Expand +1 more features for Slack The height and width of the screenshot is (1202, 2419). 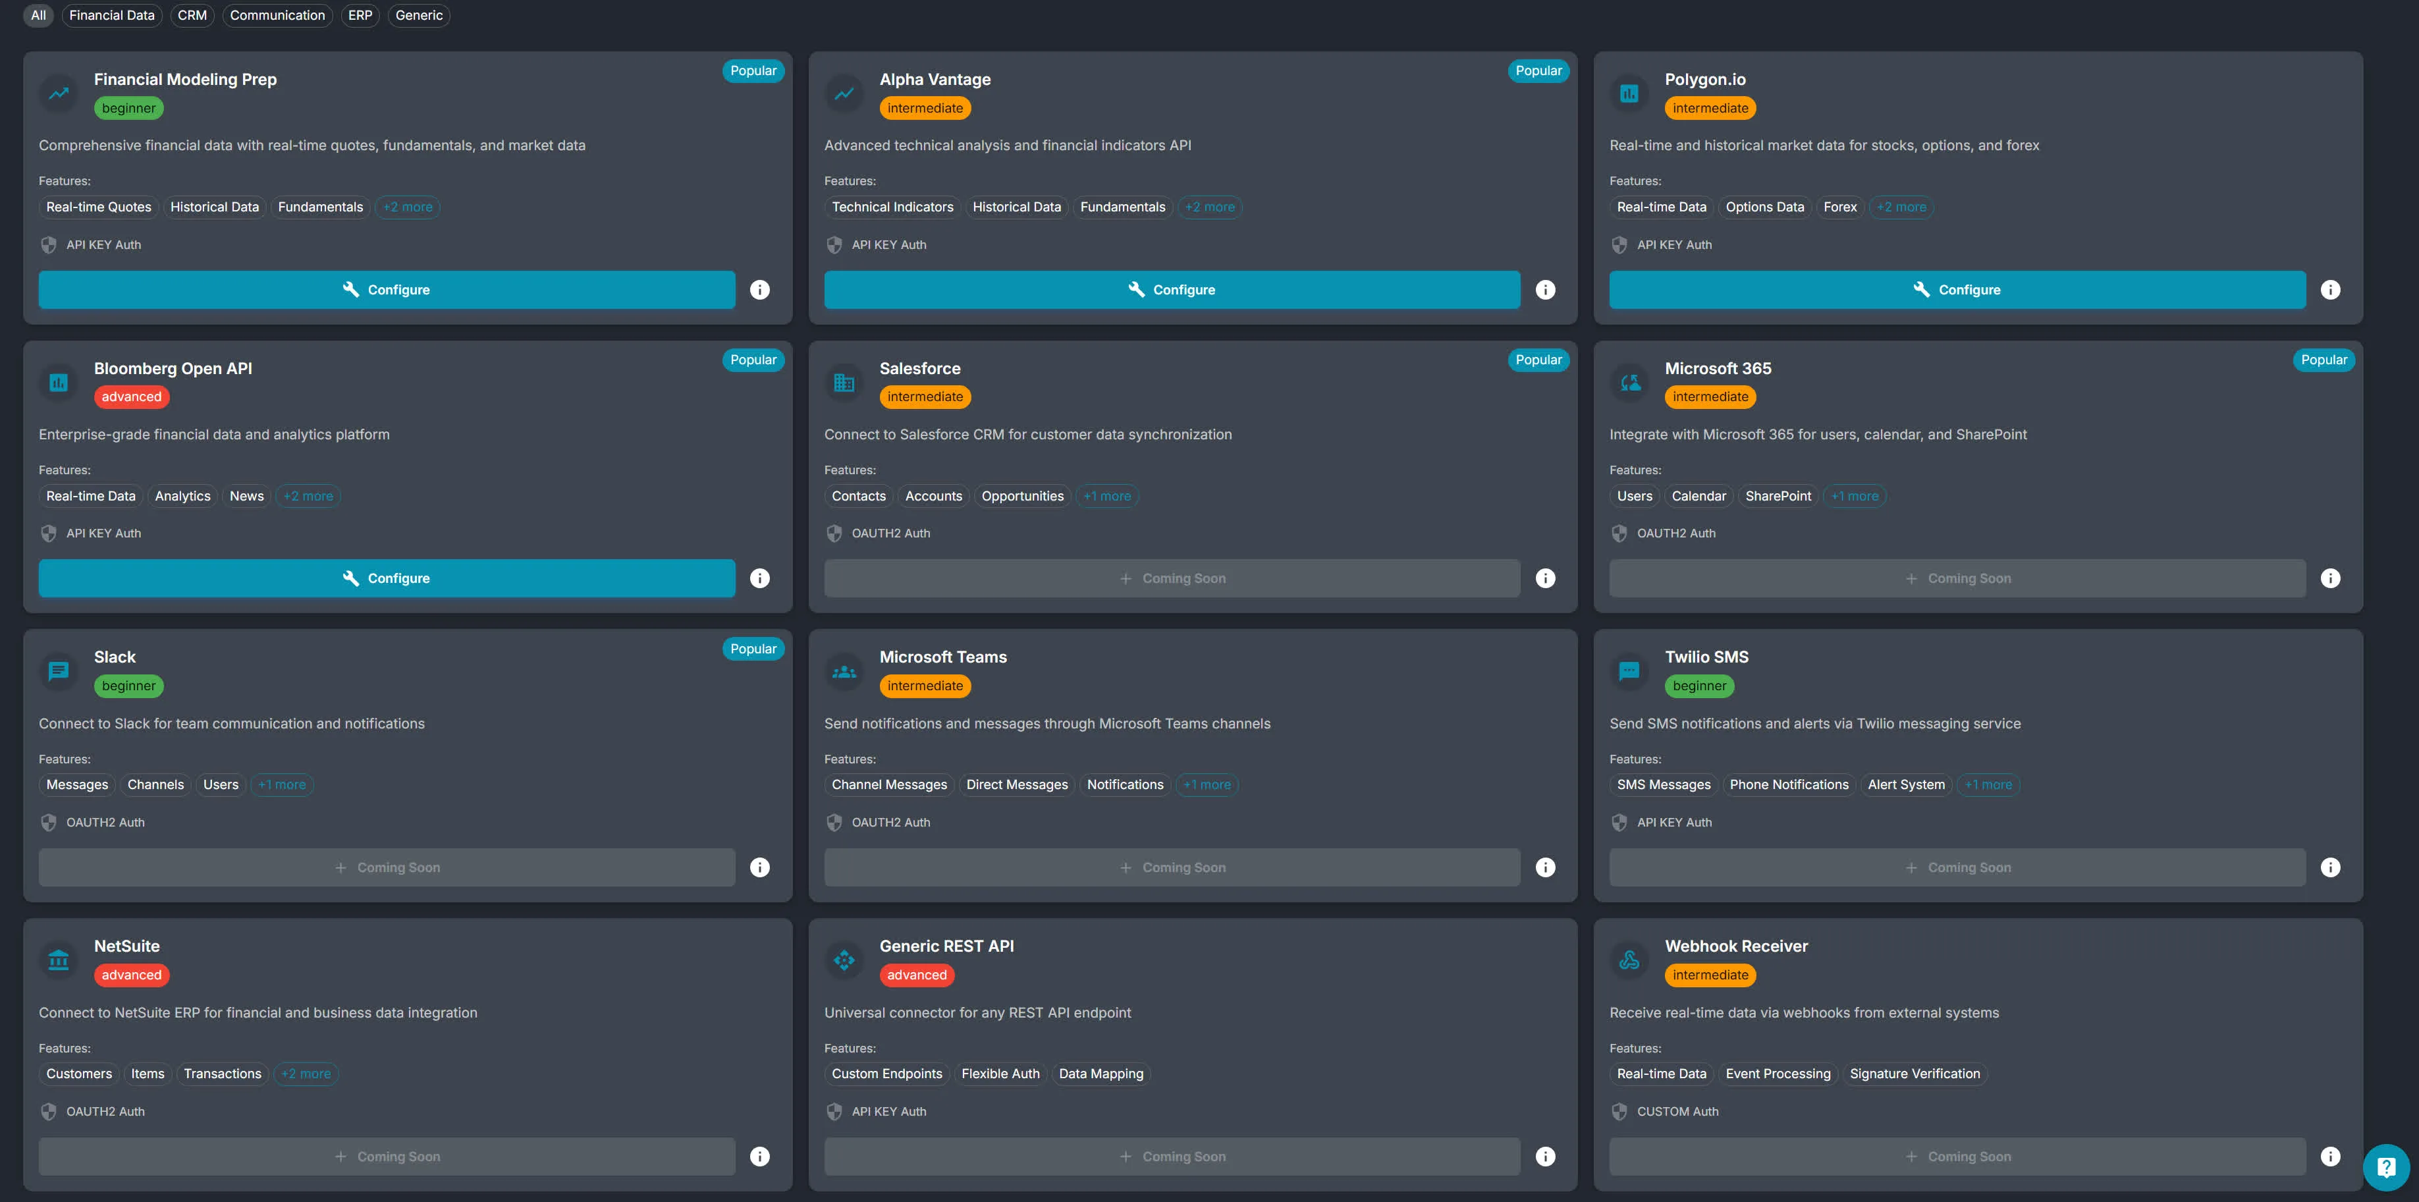pos(282,785)
